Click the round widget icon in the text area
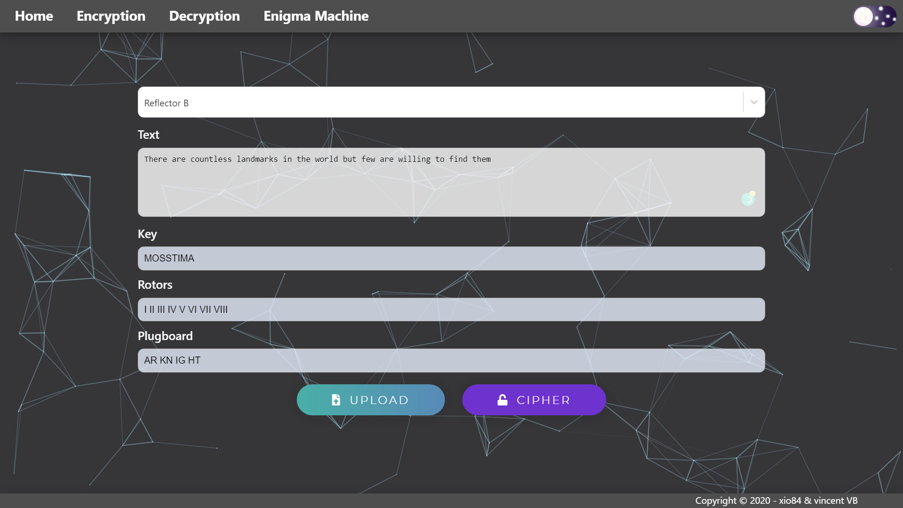 point(748,198)
